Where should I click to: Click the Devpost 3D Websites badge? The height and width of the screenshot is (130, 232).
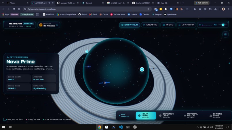[x=49, y=25]
